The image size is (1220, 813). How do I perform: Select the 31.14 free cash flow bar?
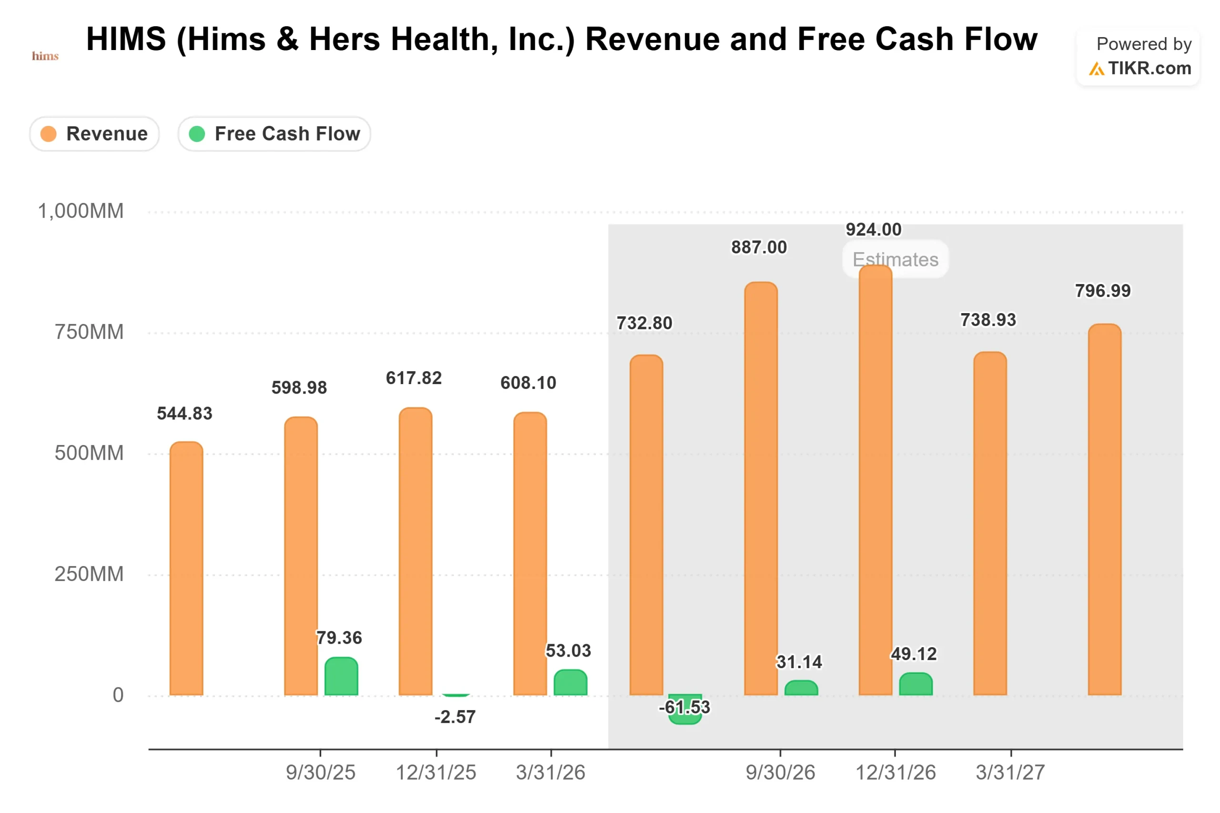pos(802,688)
